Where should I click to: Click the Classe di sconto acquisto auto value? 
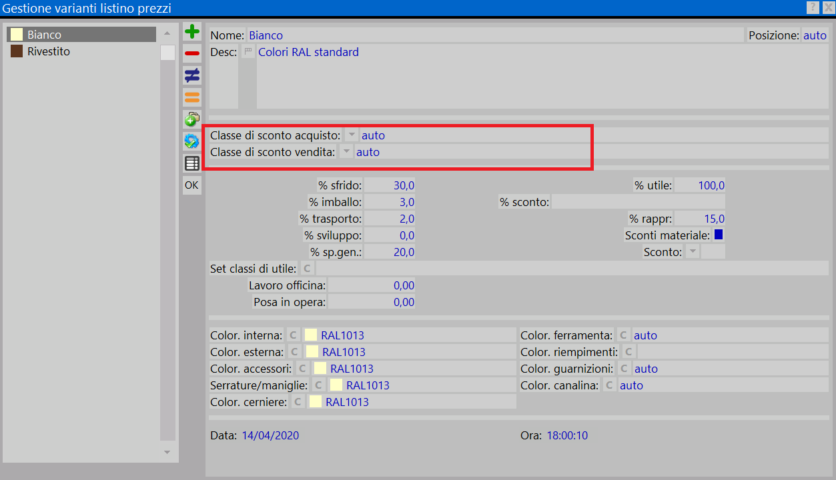373,135
